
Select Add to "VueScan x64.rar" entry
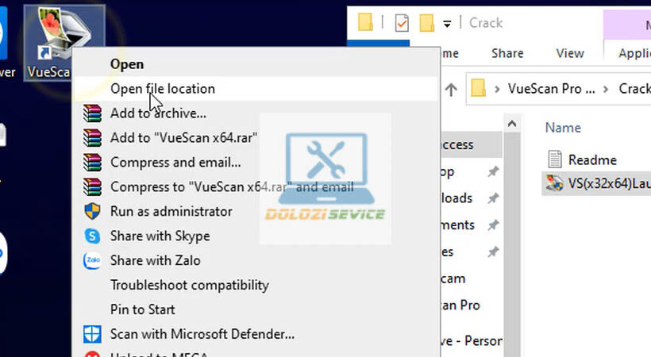pos(183,138)
